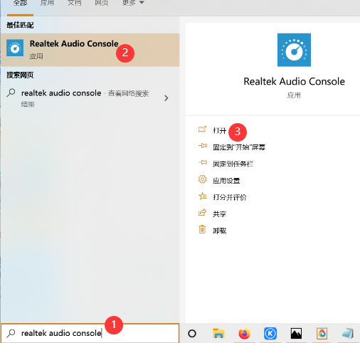The width and height of the screenshot is (360, 343).
Task: Click the star icon beside 打分并评价
Action: 202,196
